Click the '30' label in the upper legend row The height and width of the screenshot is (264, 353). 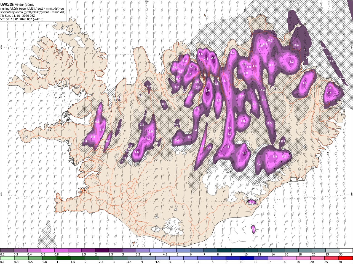[x=341, y=254]
